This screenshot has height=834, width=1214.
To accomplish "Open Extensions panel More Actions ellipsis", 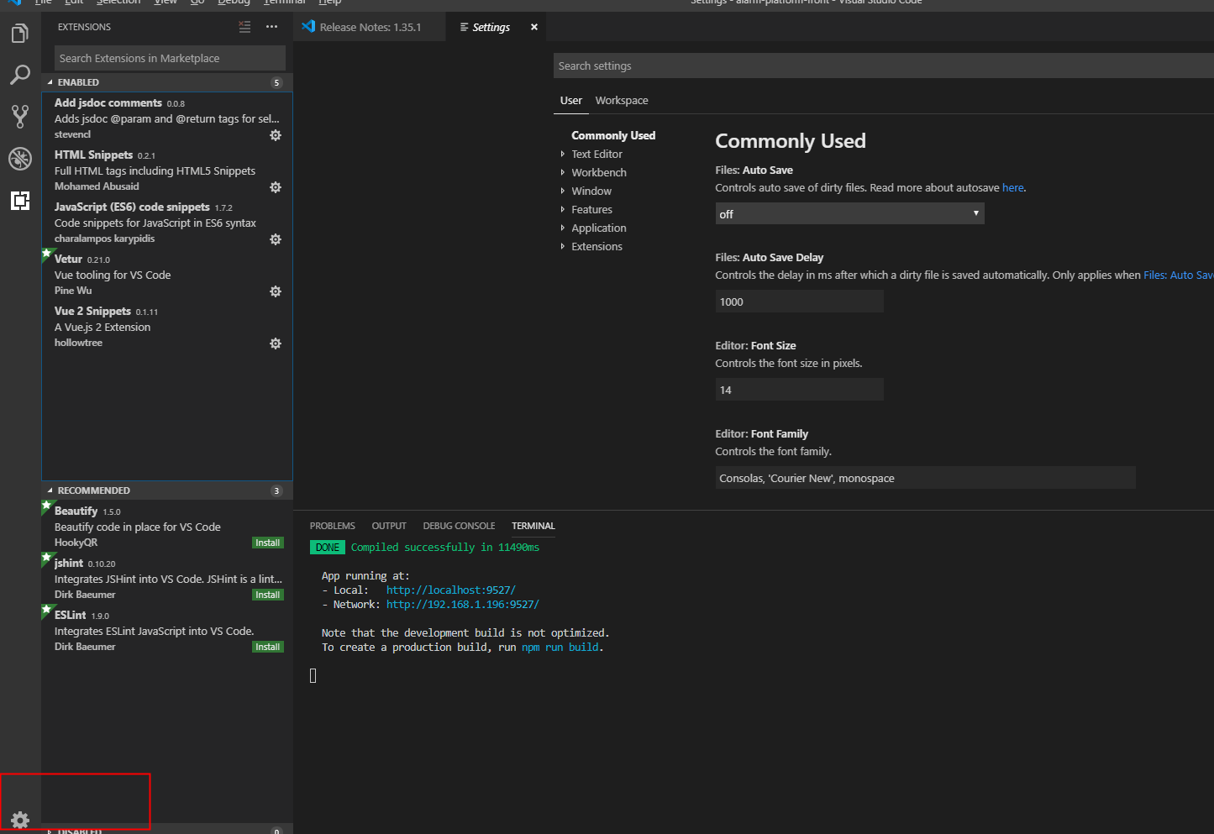I will [x=271, y=27].
